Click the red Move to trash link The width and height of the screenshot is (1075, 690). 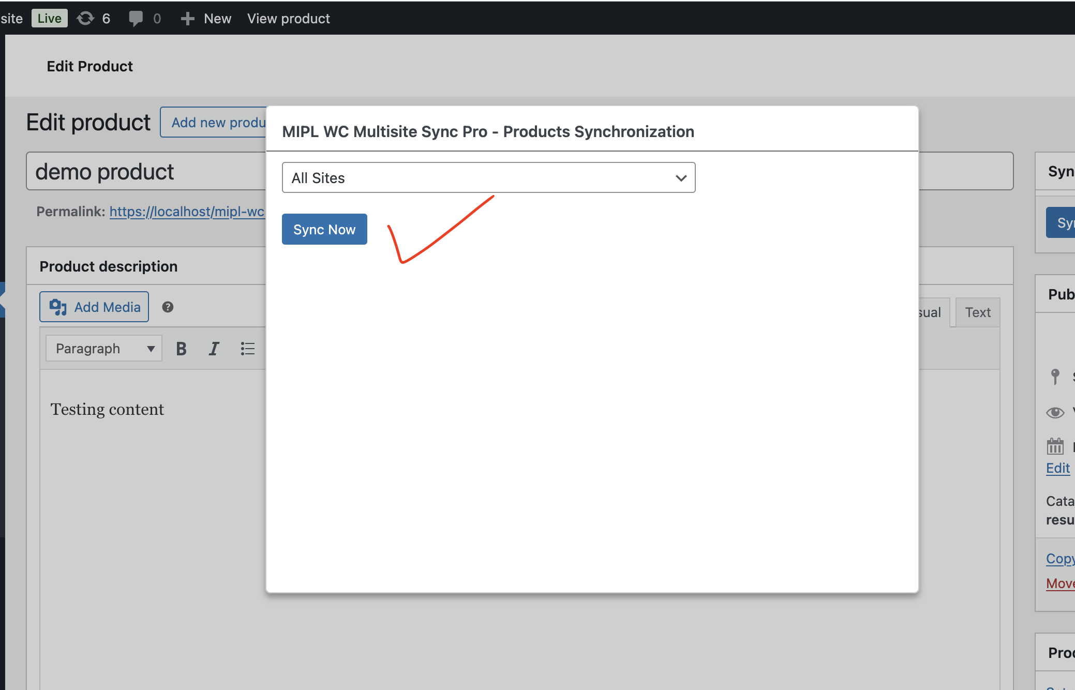(x=1060, y=583)
